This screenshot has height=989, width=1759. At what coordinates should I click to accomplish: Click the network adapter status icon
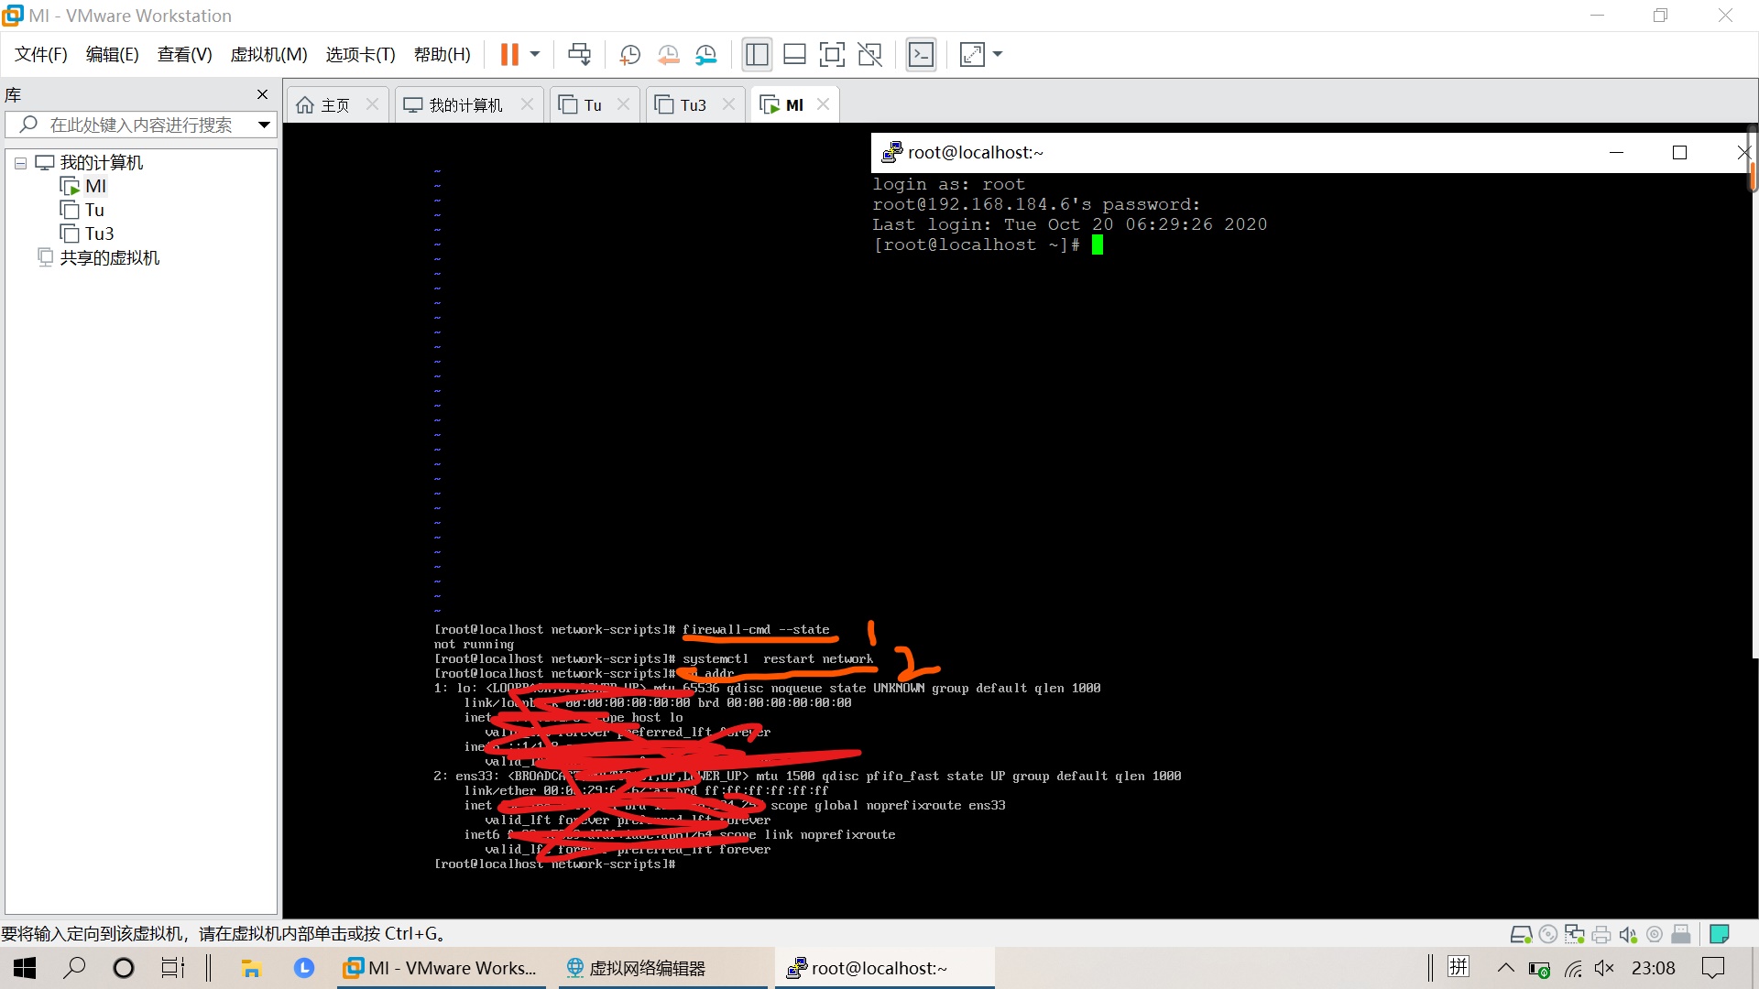click(x=1575, y=934)
